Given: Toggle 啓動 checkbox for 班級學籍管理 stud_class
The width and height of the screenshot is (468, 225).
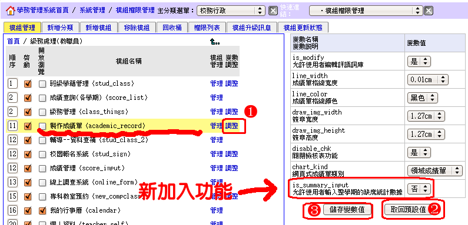Looking at the screenshot, I should 28,84.
